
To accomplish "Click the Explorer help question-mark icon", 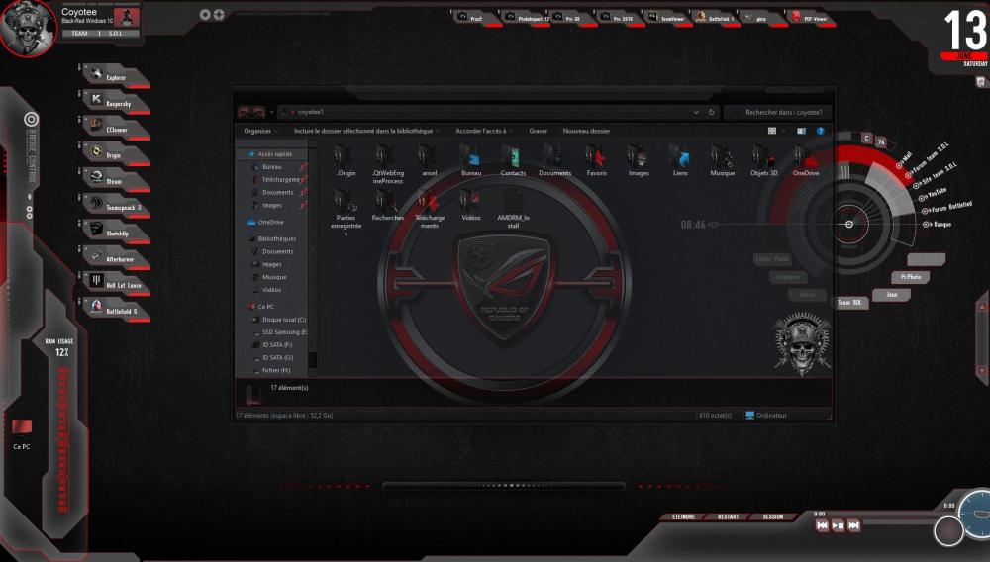I will pyautogui.click(x=821, y=131).
